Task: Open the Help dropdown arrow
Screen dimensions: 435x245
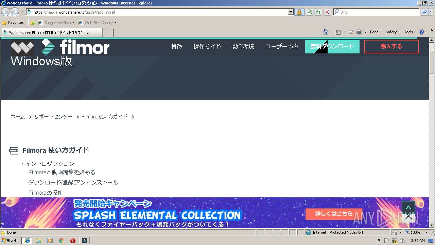Action: (x=427, y=32)
